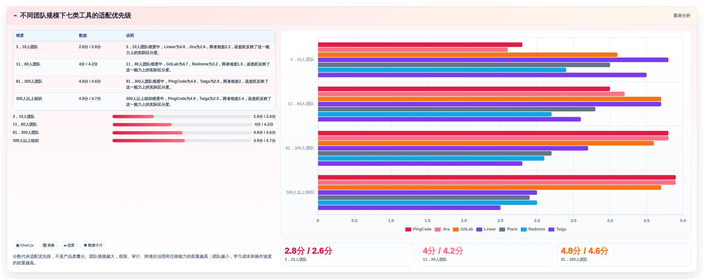Viewport: 704px width, 279px height.
Task: Click the 数据卡片 tag
Action: coord(93,245)
